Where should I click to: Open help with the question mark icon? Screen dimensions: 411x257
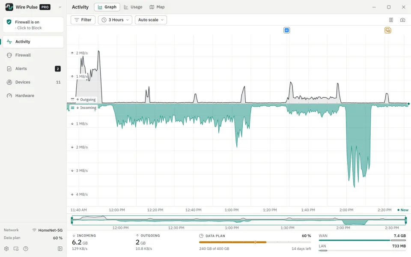(x=26, y=248)
